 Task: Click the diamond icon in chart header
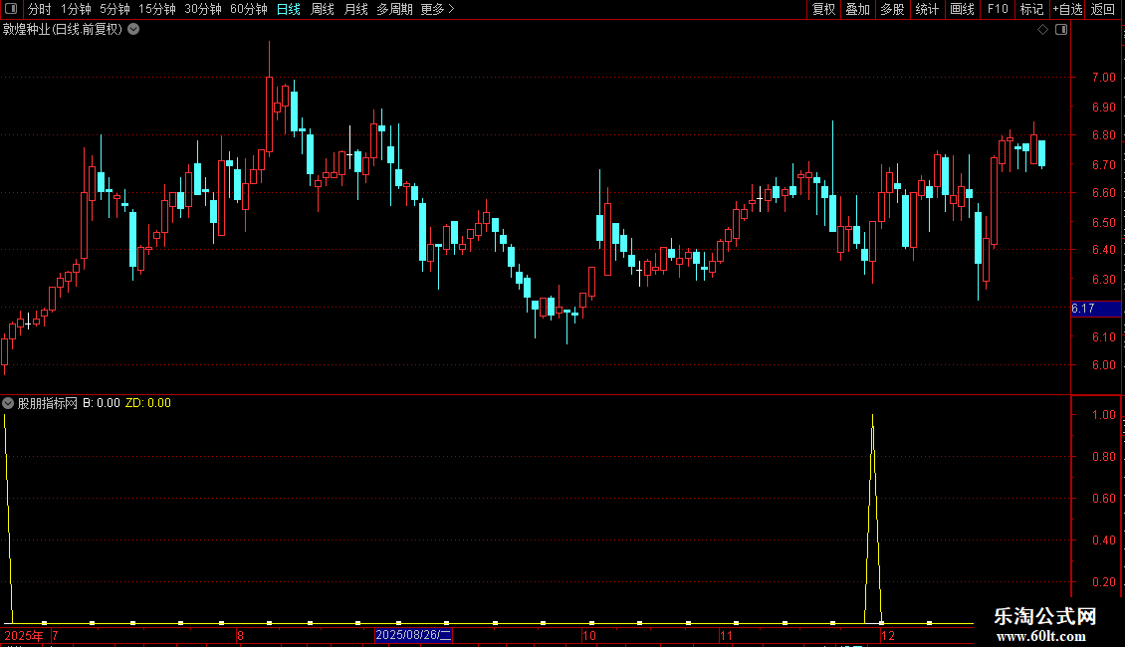(x=1043, y=30)
